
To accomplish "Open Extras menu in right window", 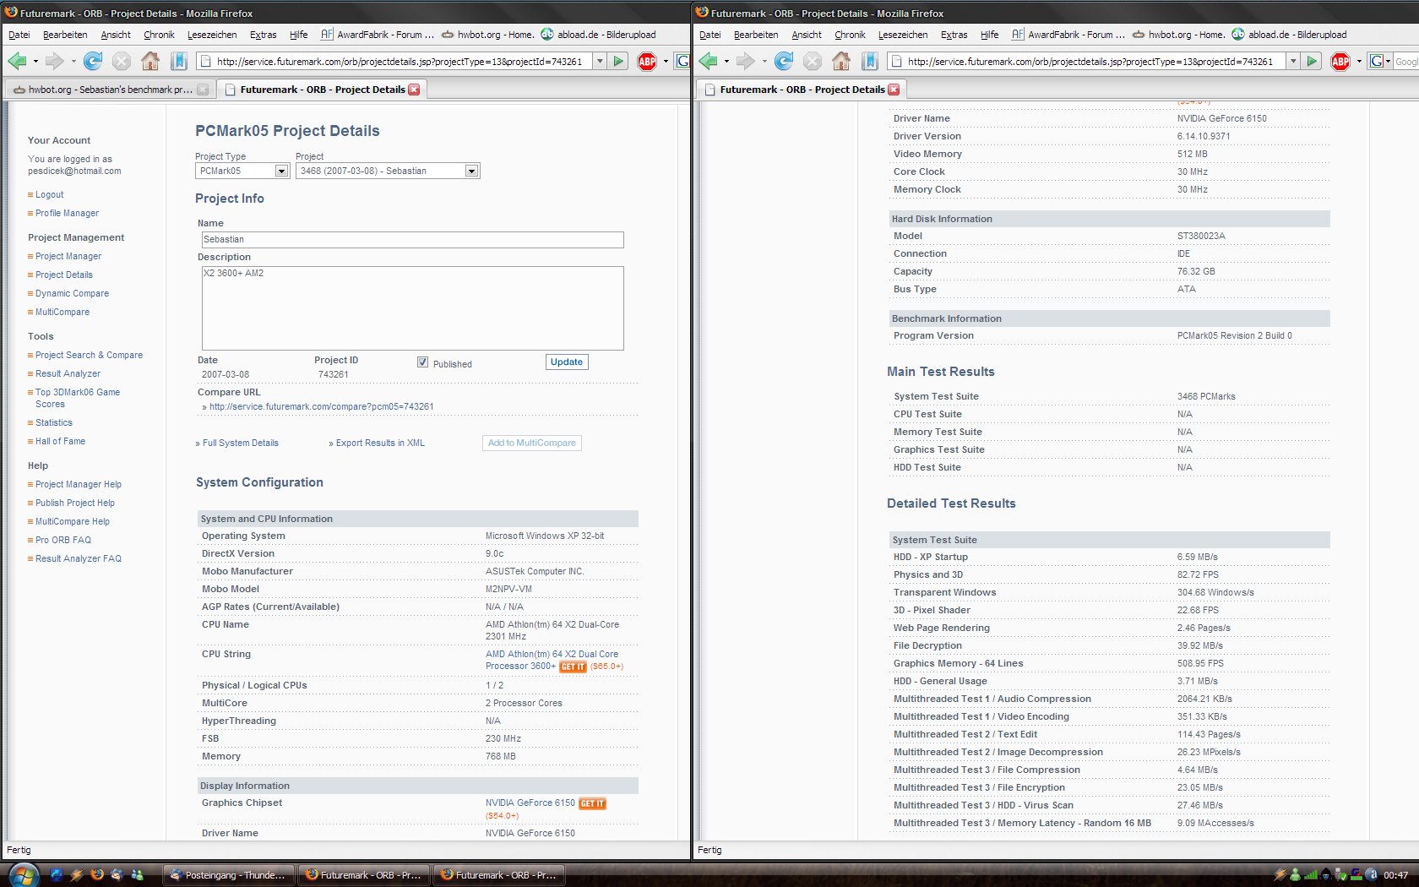I will point(954,35).
